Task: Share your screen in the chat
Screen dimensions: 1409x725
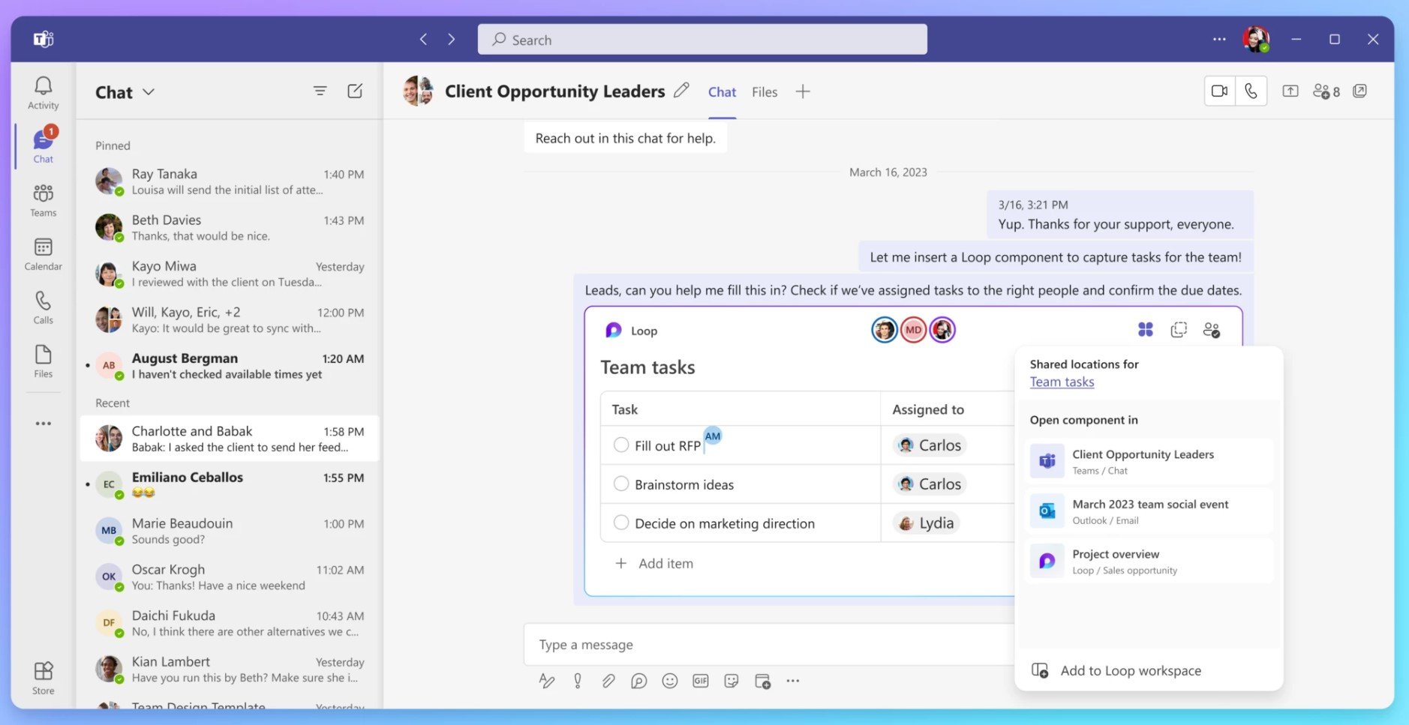Action: [1290, 91]
